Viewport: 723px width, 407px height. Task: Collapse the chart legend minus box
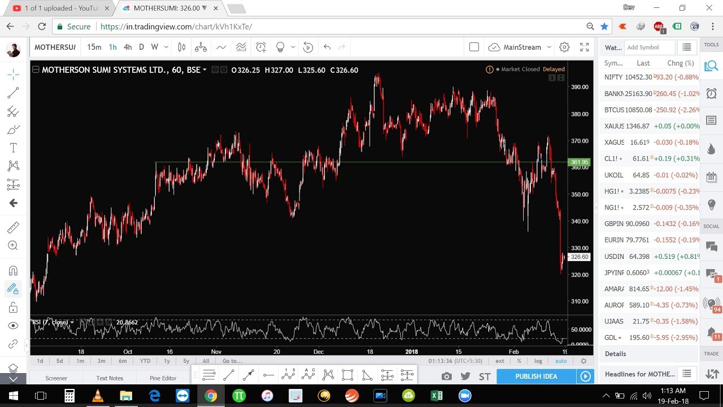click(36, 70)
